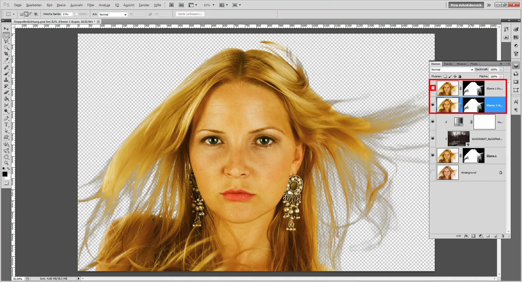The height and width of the screenshot is (282, 522).
Task: Select the Hintergrund layer thumbnail
Action: tap(448, 172)
